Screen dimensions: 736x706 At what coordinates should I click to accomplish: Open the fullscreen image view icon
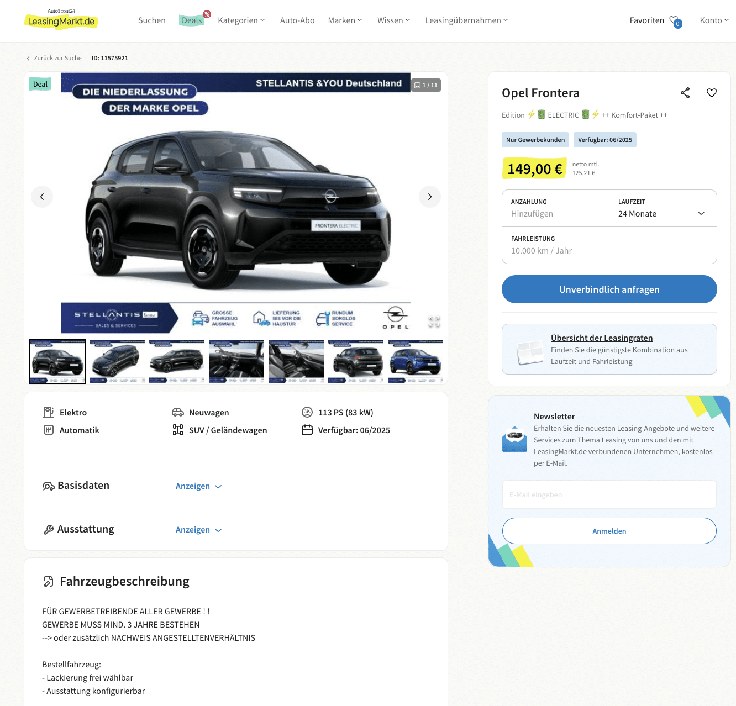tap(434, 322)
